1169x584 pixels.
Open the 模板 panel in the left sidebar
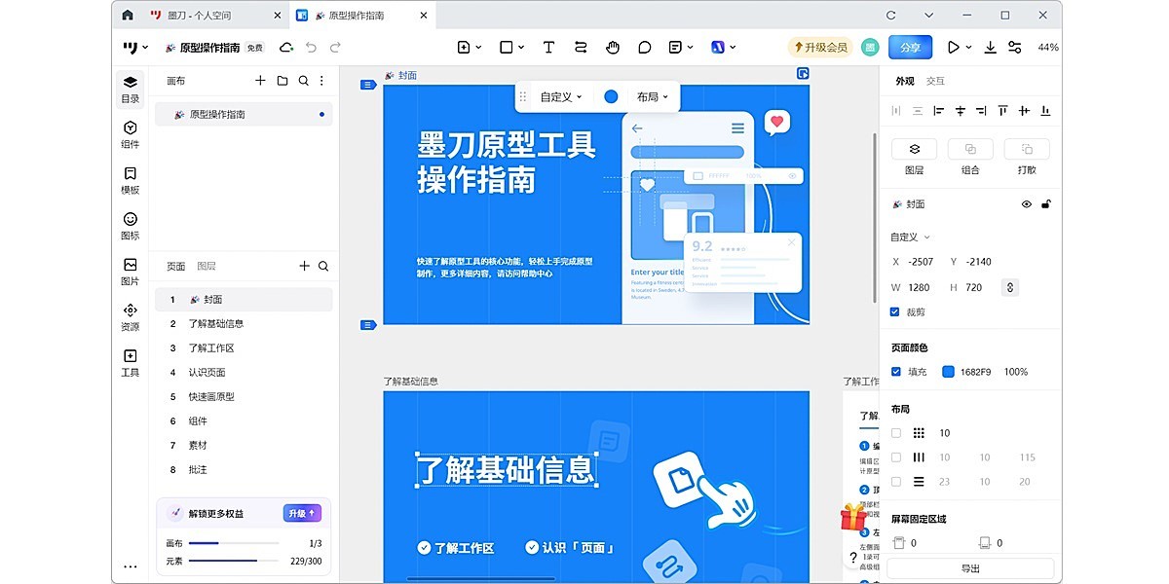click(130, 181)
